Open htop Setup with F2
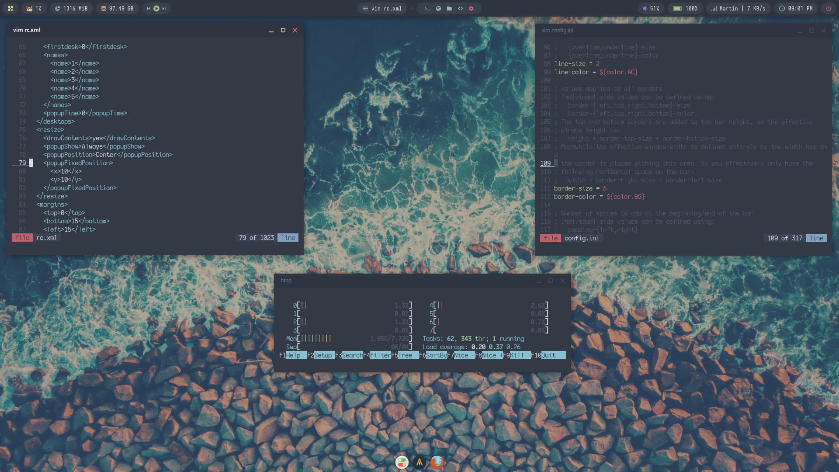The image size is (839, 472). point(320,355)
